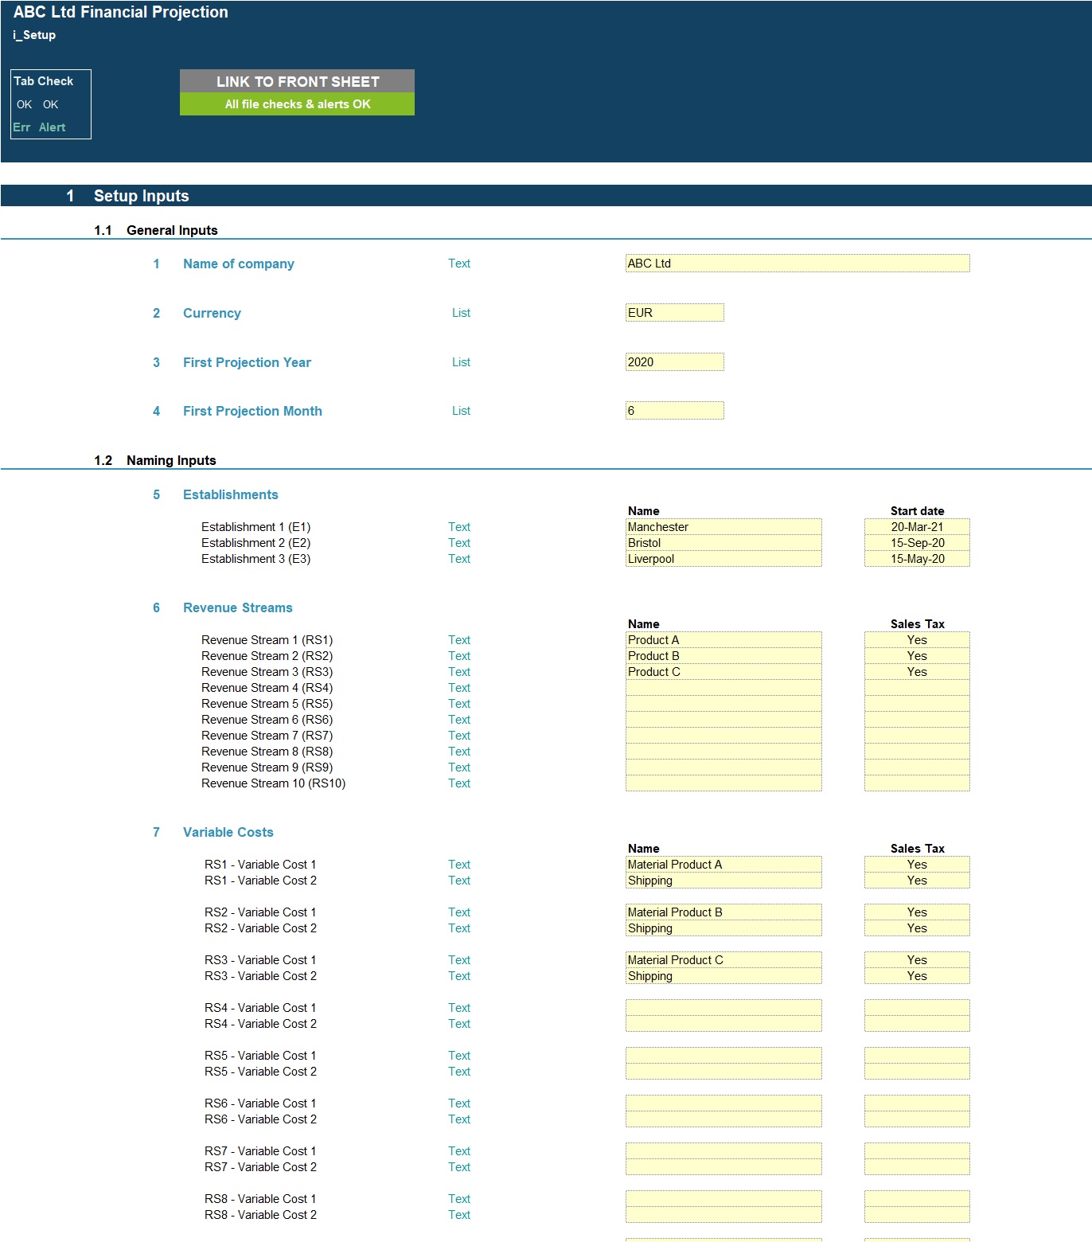Click the First Projection Month label
The width and height of the screenshot is (1092, 1242).
[x=252, y=411]
